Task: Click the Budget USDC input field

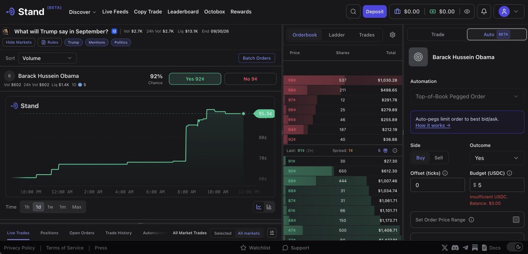Action: [x=497, y=185]
